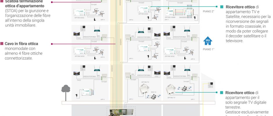Click the OPT-RX TV receiver in APP 1
Image resolution: width=273 pixels, height=116 pixels.
[172, 91]
